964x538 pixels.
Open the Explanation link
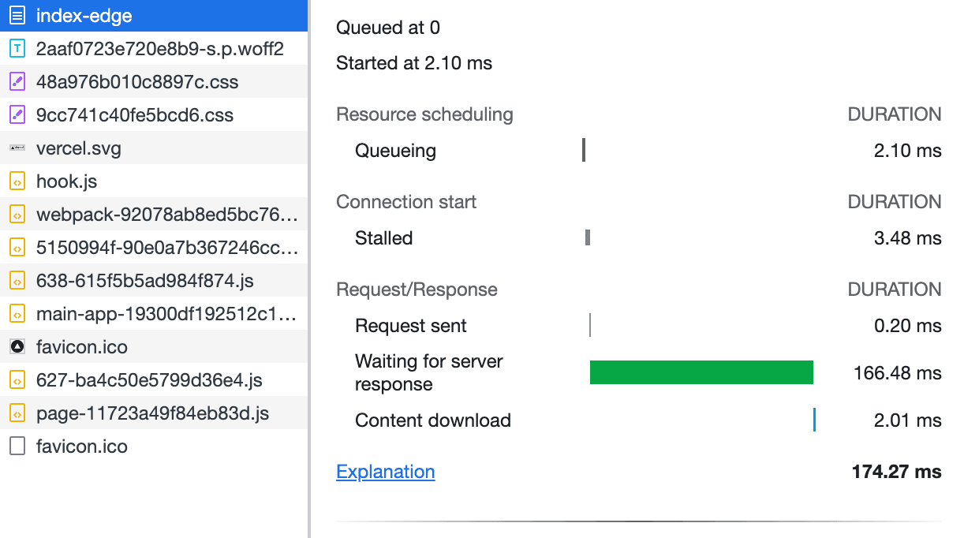point(385,472)
